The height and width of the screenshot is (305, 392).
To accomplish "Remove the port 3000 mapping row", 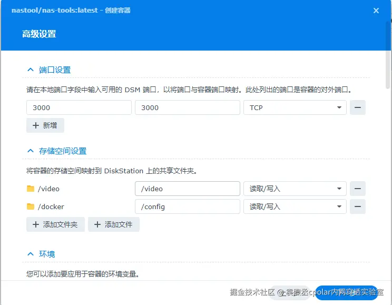I will point(358,108).
